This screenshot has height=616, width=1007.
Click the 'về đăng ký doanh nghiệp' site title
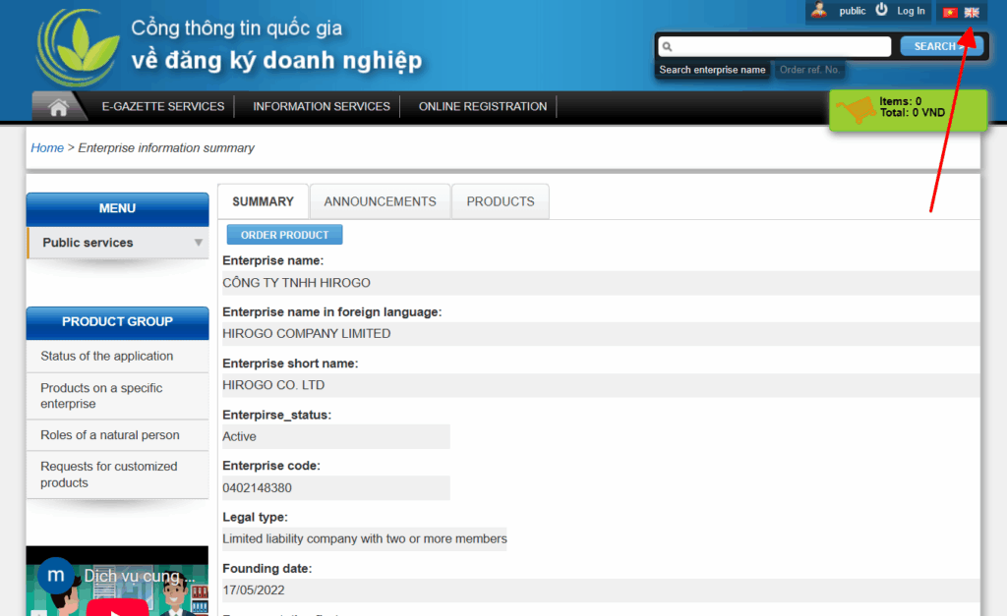tap(276, 61)
